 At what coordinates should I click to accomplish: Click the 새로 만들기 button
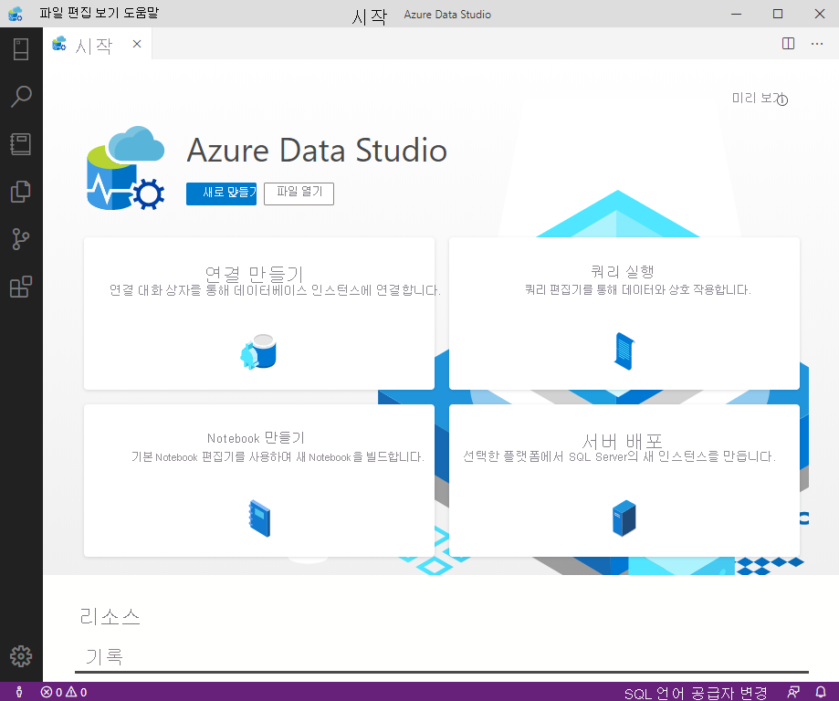[221, 194]
